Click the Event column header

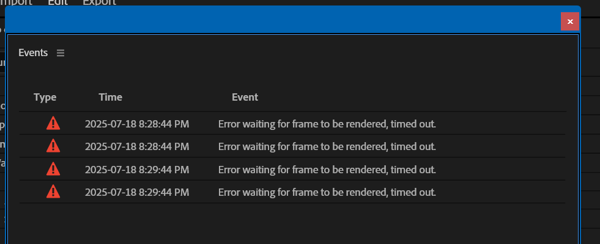tap(245, 97)
